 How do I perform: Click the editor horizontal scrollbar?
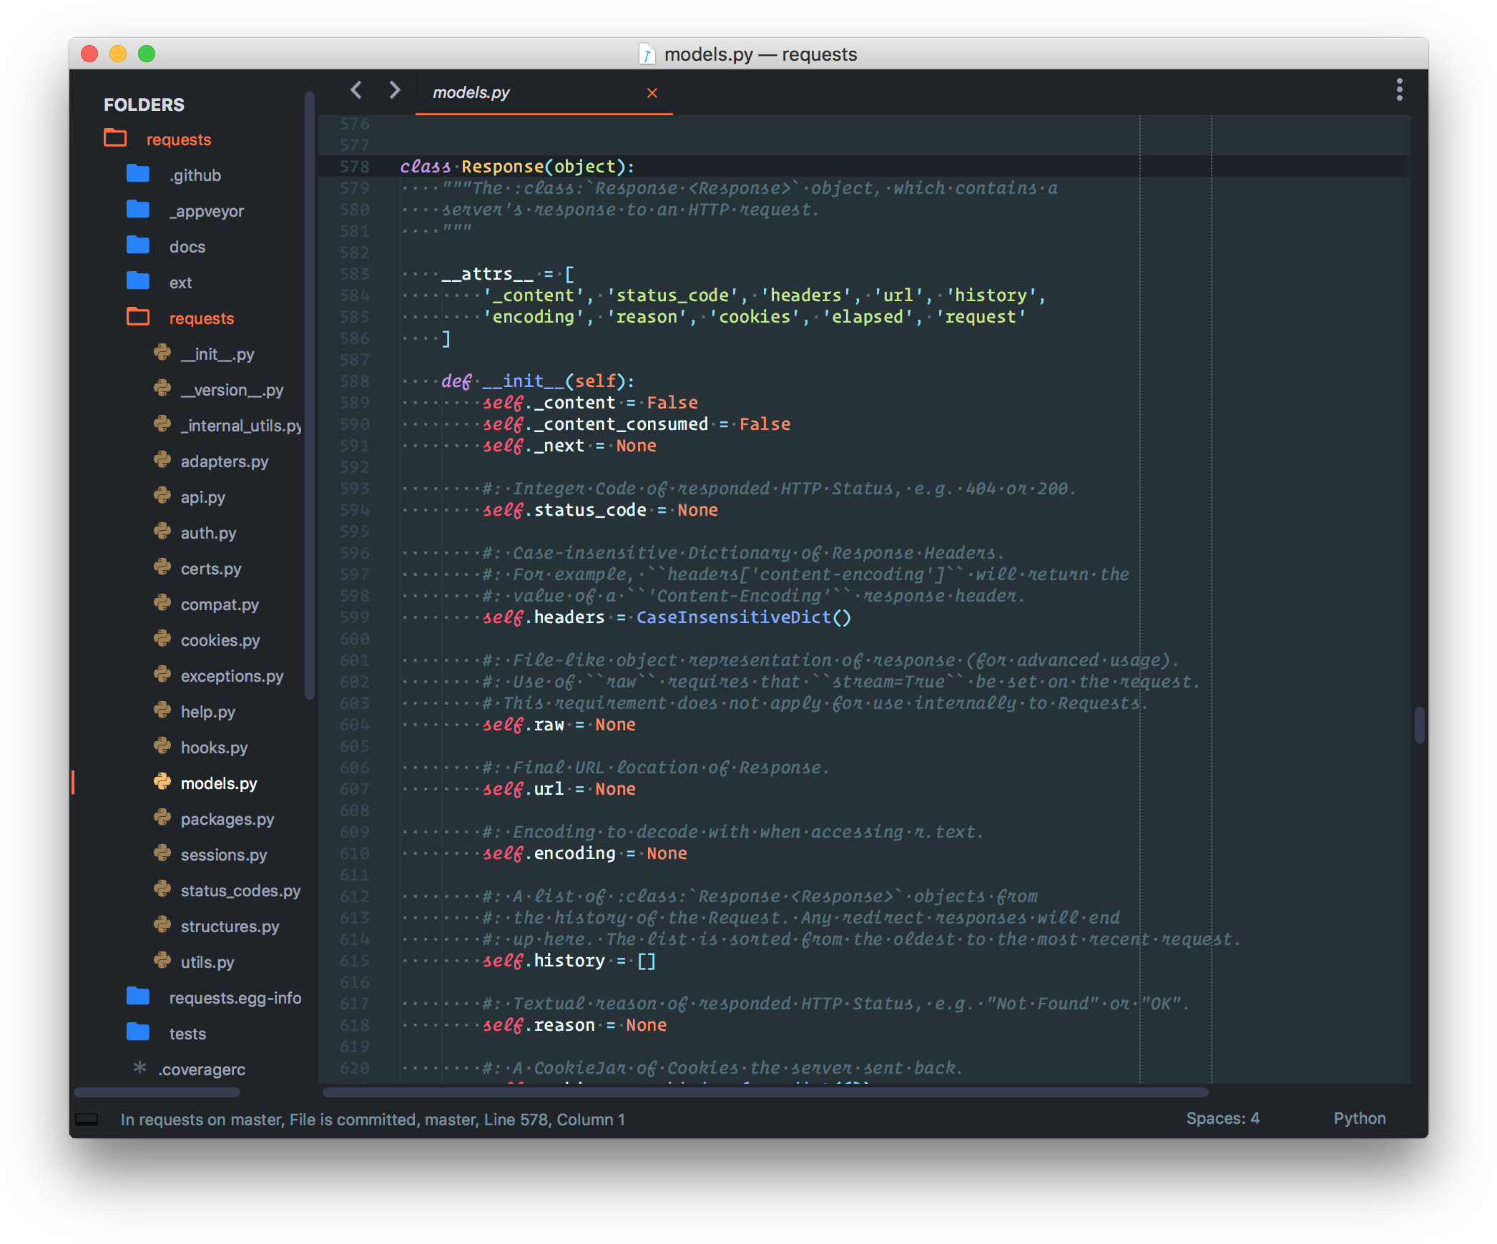[765, 1092]
